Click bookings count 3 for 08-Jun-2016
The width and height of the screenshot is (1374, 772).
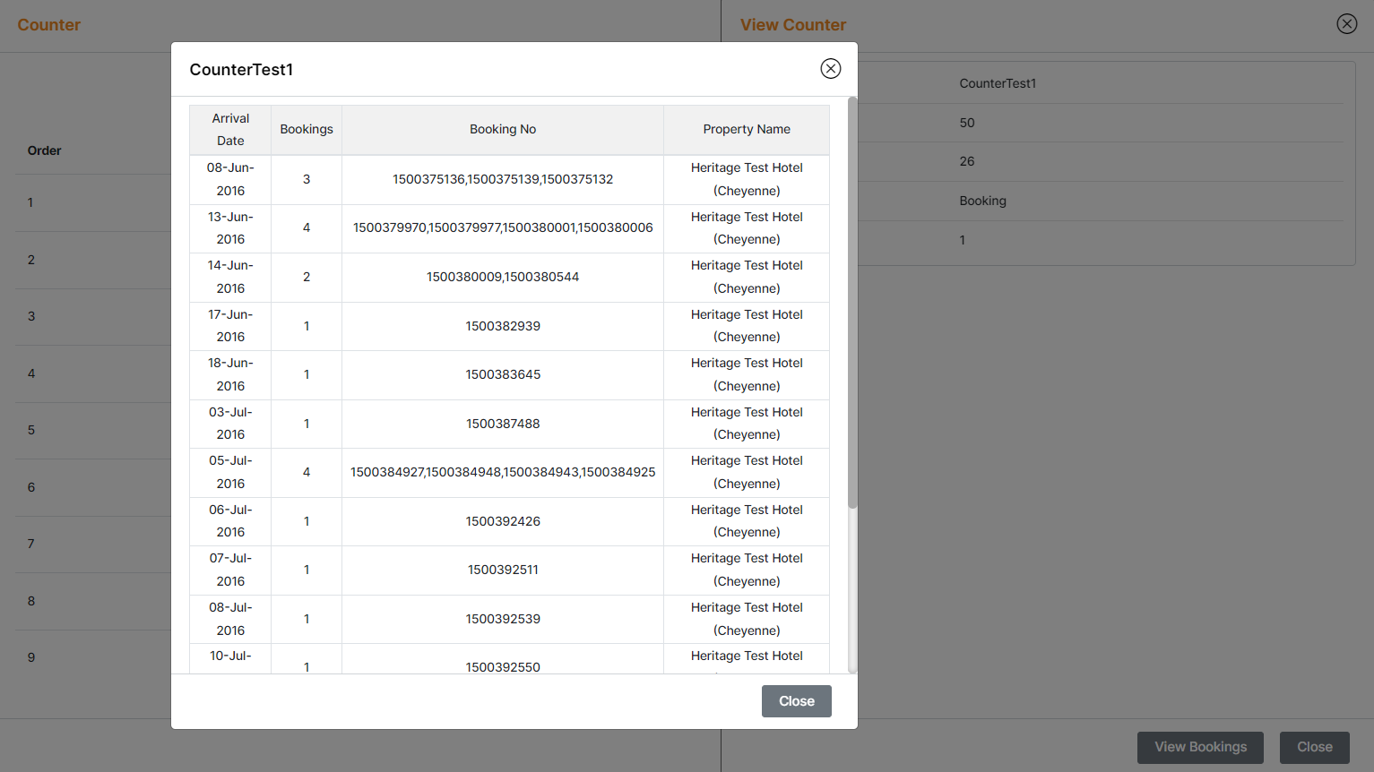coord(307,179)
